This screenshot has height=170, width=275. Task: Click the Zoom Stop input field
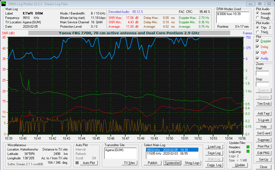[x=262, y=84]
